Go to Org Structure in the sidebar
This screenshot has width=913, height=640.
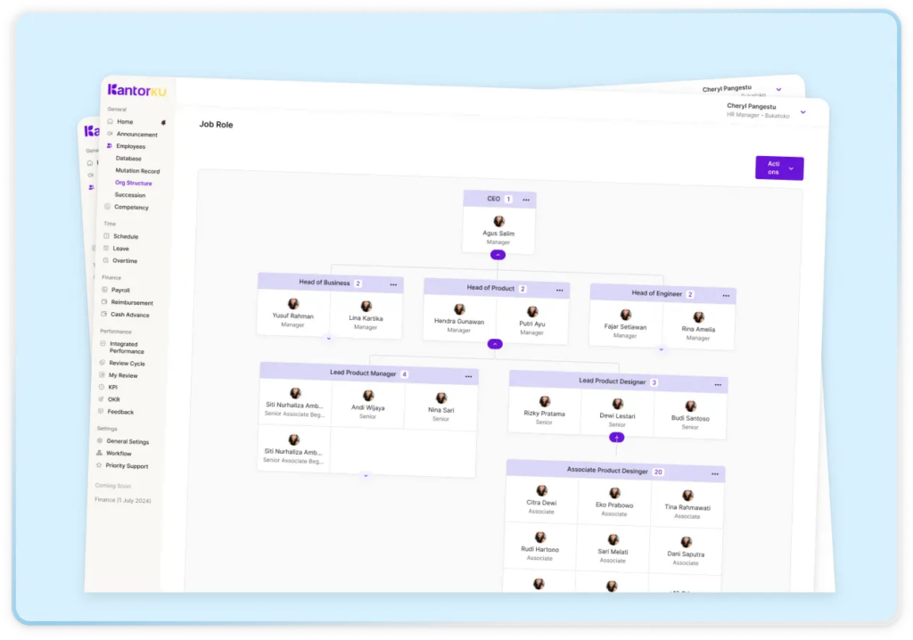pos(133,183)
